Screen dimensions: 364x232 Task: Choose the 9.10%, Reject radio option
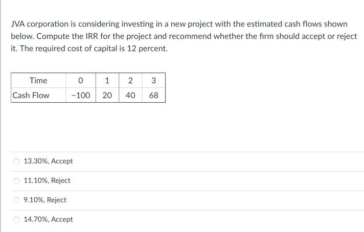coord(17,200)
